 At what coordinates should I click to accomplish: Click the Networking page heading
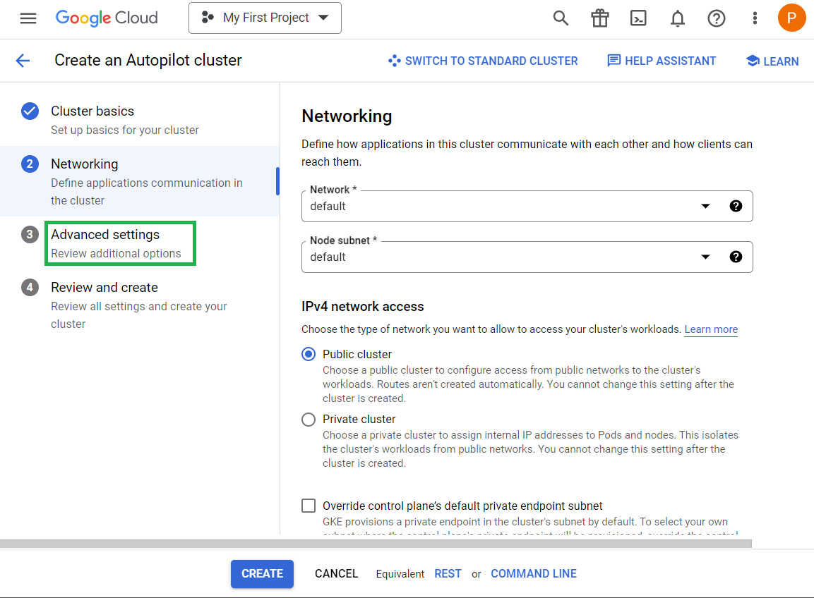tap(347, 116)
